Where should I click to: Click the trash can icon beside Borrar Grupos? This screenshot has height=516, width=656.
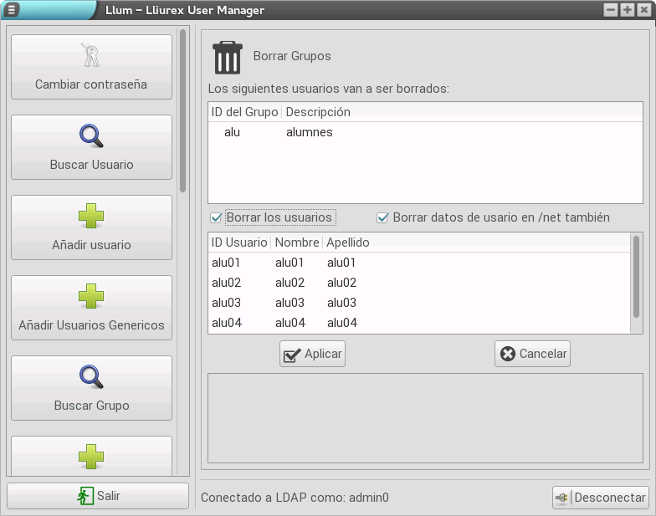click(227, 57)
